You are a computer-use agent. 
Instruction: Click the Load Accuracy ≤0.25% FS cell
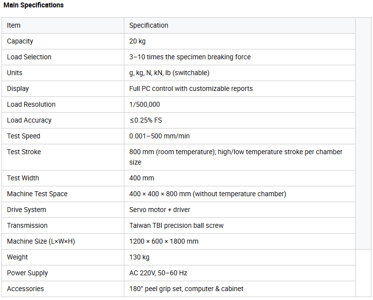pyautogui.click(x=240, y=120)
